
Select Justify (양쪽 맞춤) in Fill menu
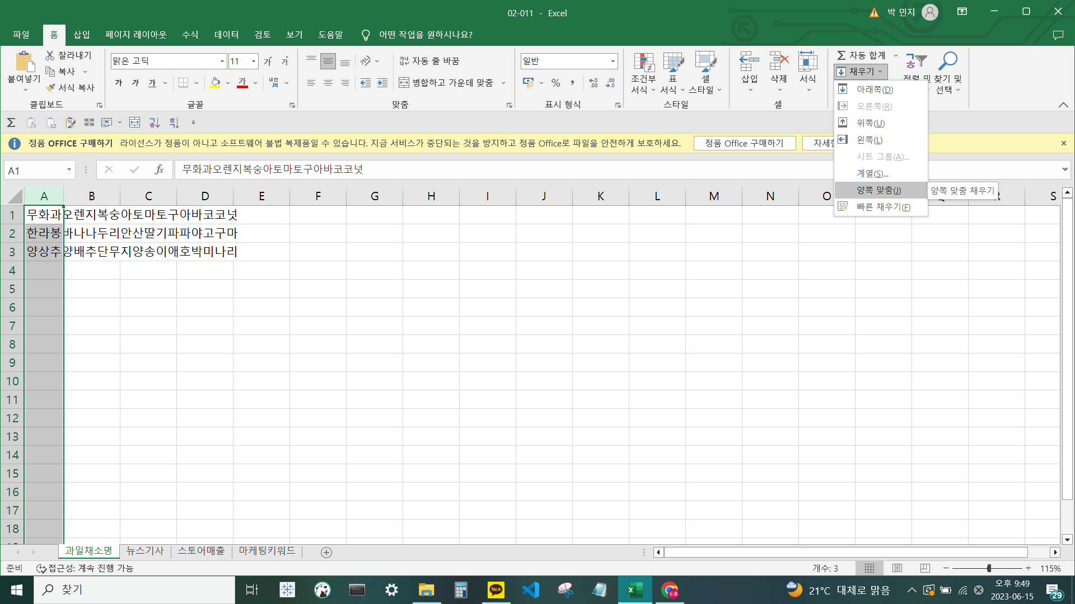(880, 190)
